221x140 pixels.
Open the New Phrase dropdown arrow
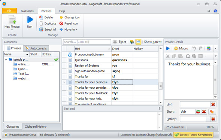12,30
